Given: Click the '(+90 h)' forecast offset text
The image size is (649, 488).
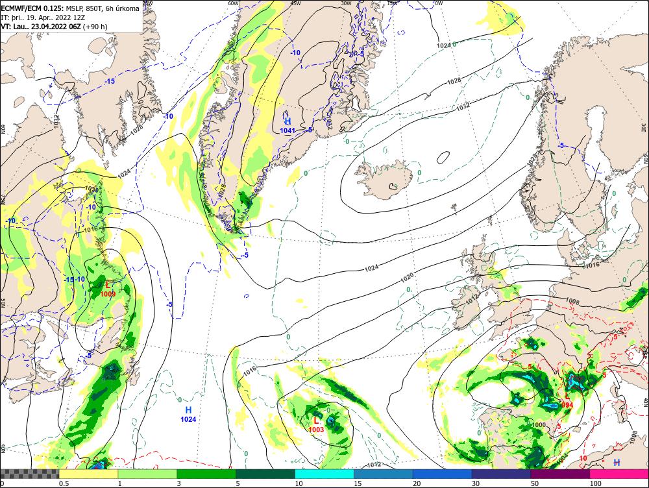Looking at the screenshot, I should tap(95, 27).
